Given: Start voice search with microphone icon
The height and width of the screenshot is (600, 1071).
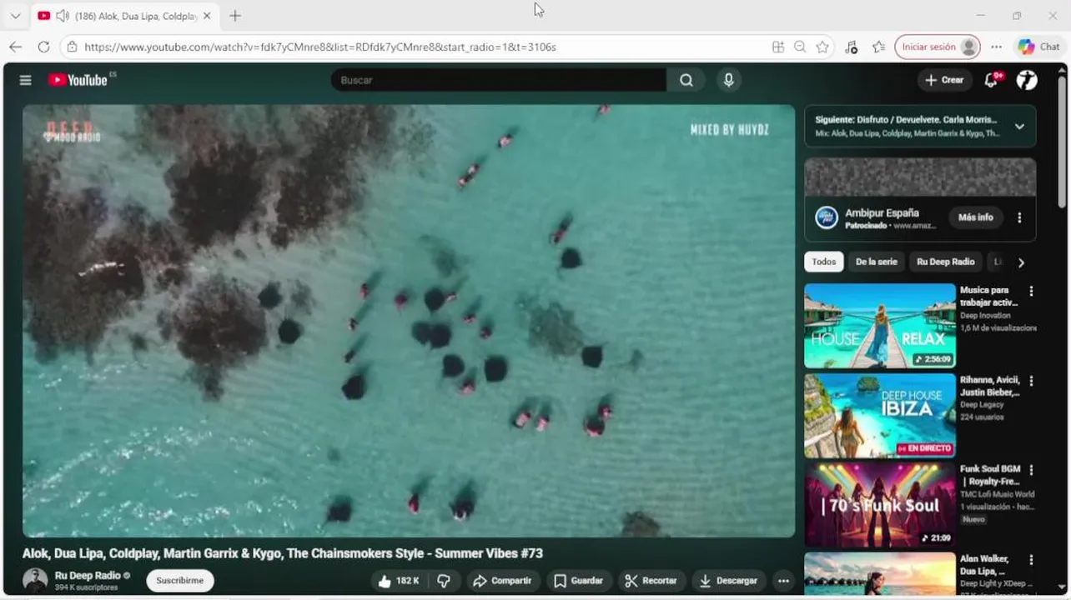Looking at the screenshot, I should coord(728,80).
